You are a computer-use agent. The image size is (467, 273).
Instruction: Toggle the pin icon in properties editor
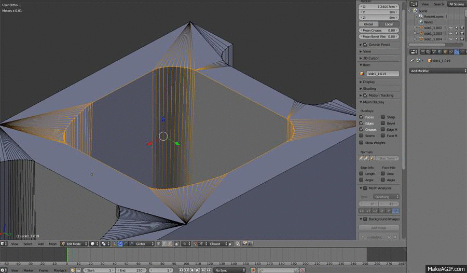412,61
